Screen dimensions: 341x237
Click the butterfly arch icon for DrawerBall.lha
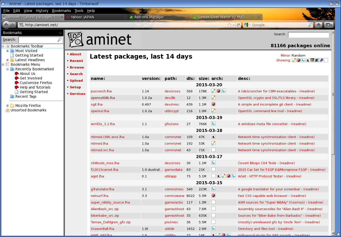click(213, 228)
